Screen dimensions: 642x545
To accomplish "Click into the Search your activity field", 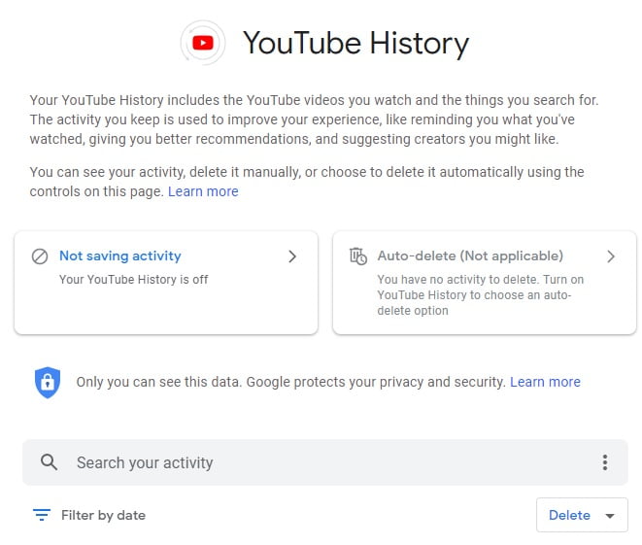I will point(325,462).
